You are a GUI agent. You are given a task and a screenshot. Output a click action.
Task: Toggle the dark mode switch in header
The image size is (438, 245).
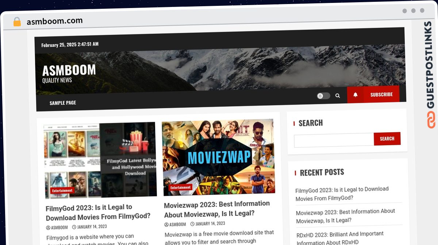click(x=323, y=96)
